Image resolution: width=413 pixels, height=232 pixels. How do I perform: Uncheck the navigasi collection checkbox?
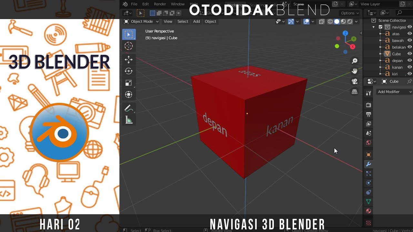380,27
